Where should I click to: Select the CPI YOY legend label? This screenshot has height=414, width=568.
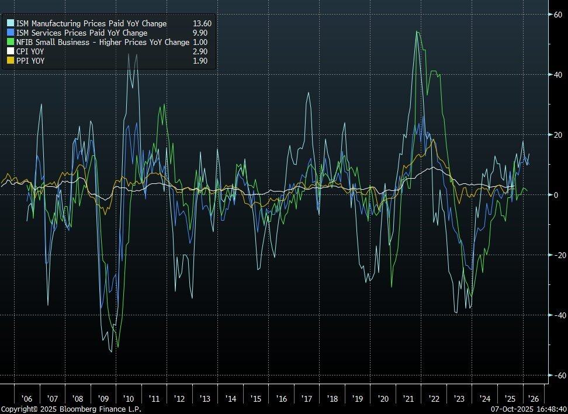pyautogui.click(x=30, y=51)
